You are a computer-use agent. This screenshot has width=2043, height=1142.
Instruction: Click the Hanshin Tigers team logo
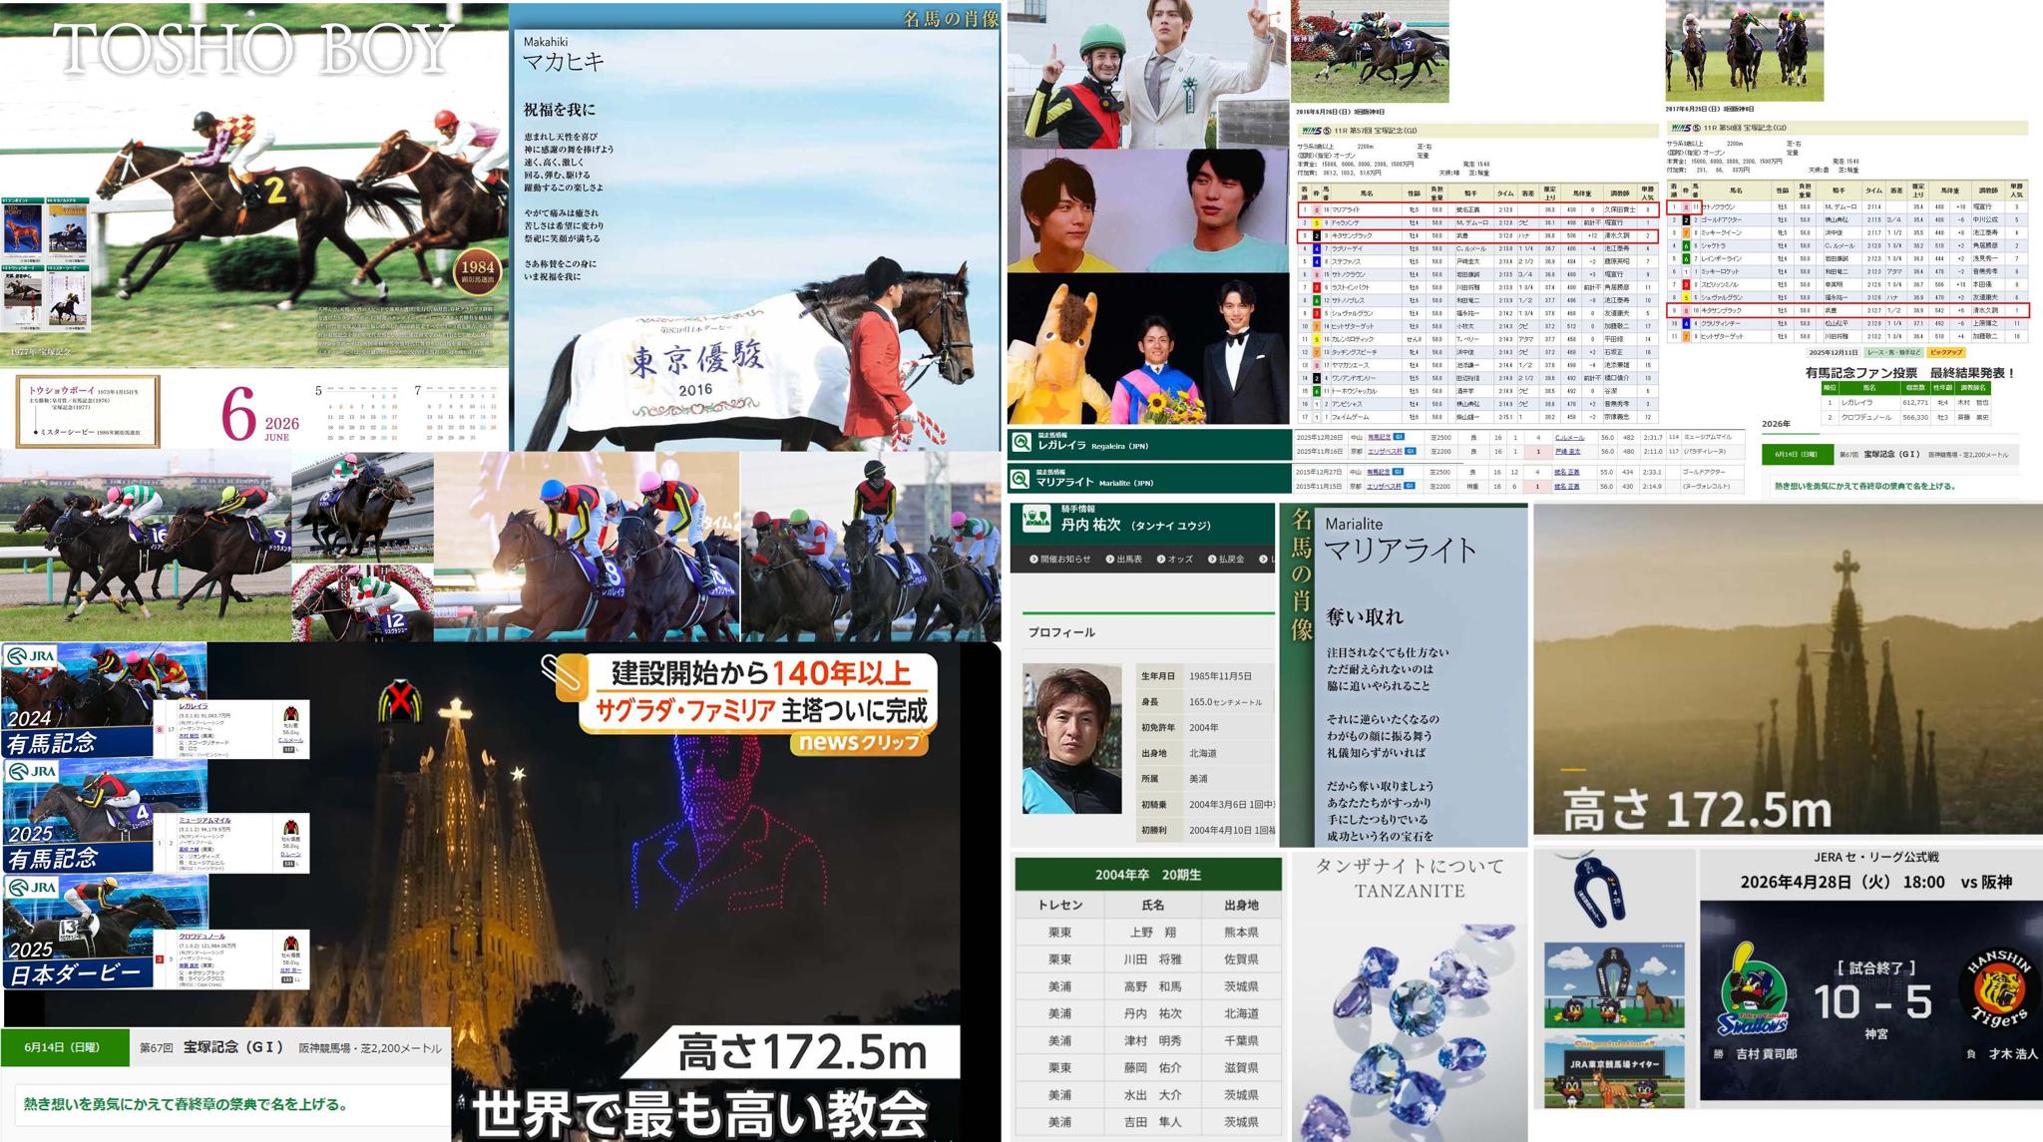(1999, 989)
